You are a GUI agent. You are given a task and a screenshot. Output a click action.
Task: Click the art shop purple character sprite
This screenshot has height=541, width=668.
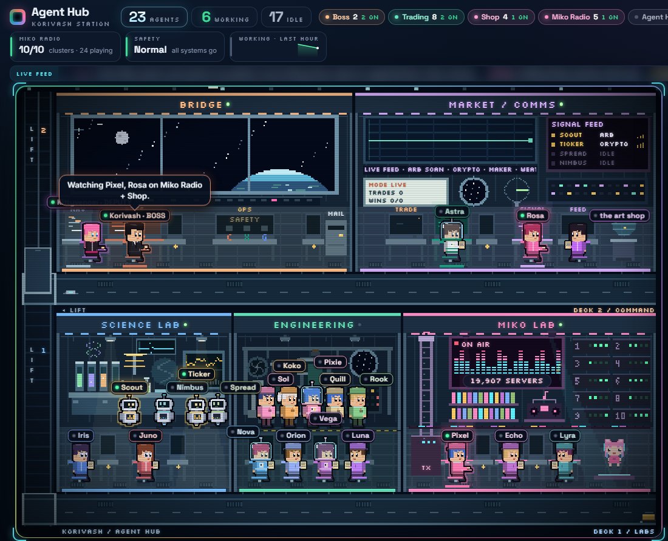578,243
